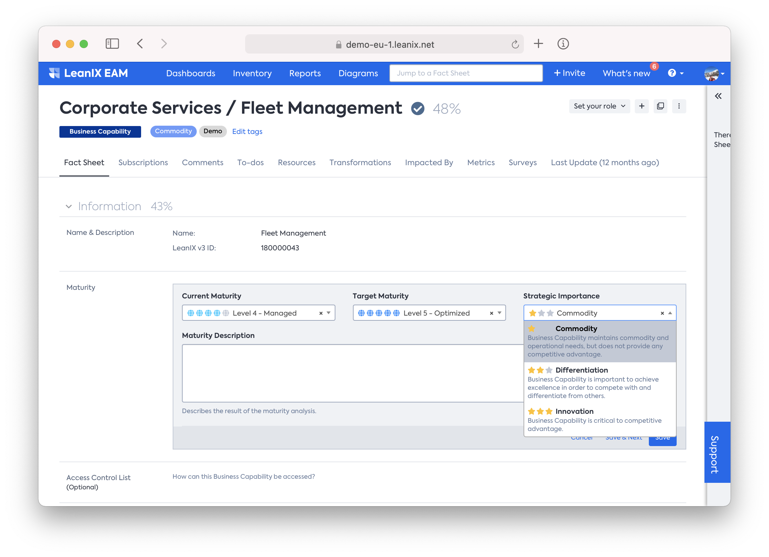Collapse the Information section
The width and height of the screenshot is (769, 557).
pos(69,206)
